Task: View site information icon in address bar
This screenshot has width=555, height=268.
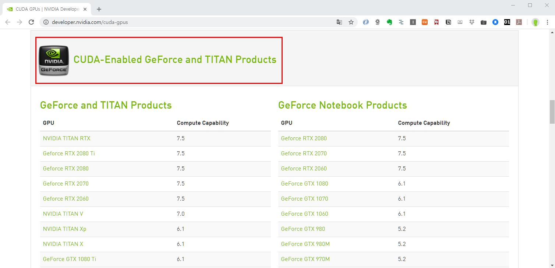Action: [x=46, y=22]
